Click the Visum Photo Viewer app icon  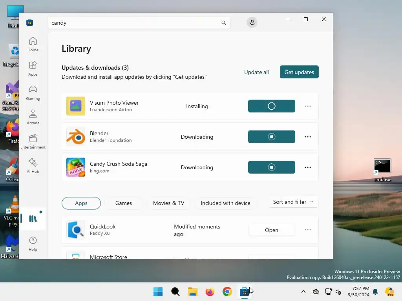[x=76, y=106]
